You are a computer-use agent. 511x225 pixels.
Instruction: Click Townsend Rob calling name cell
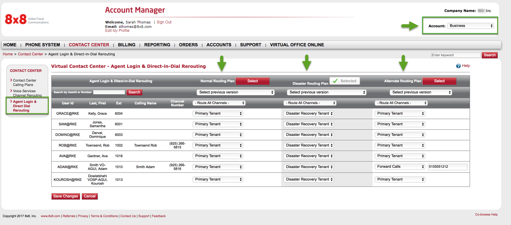click(x=145, y=145)
